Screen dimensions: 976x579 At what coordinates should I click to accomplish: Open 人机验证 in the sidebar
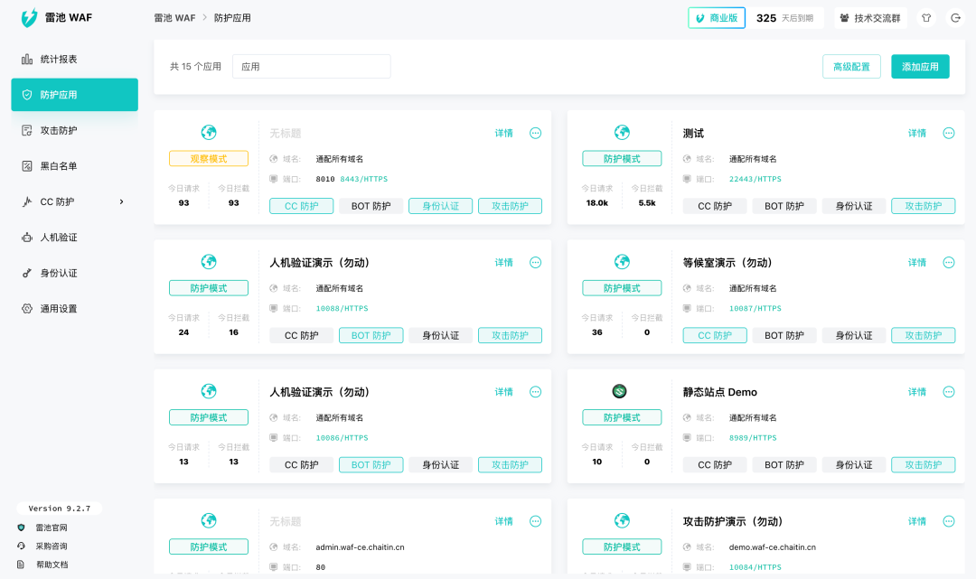point(75,237)
